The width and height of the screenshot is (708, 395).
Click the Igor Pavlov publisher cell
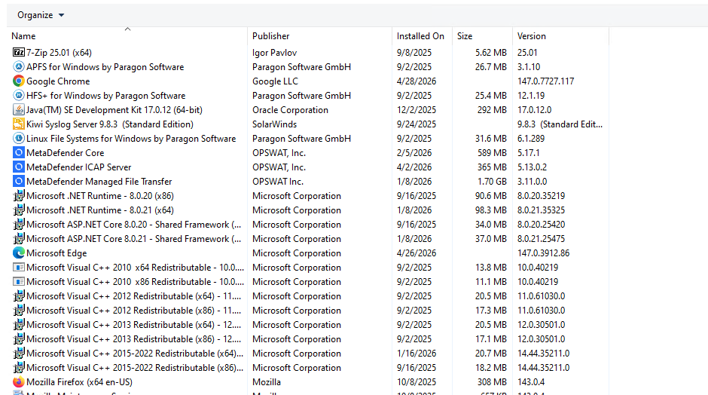point(274,53)
